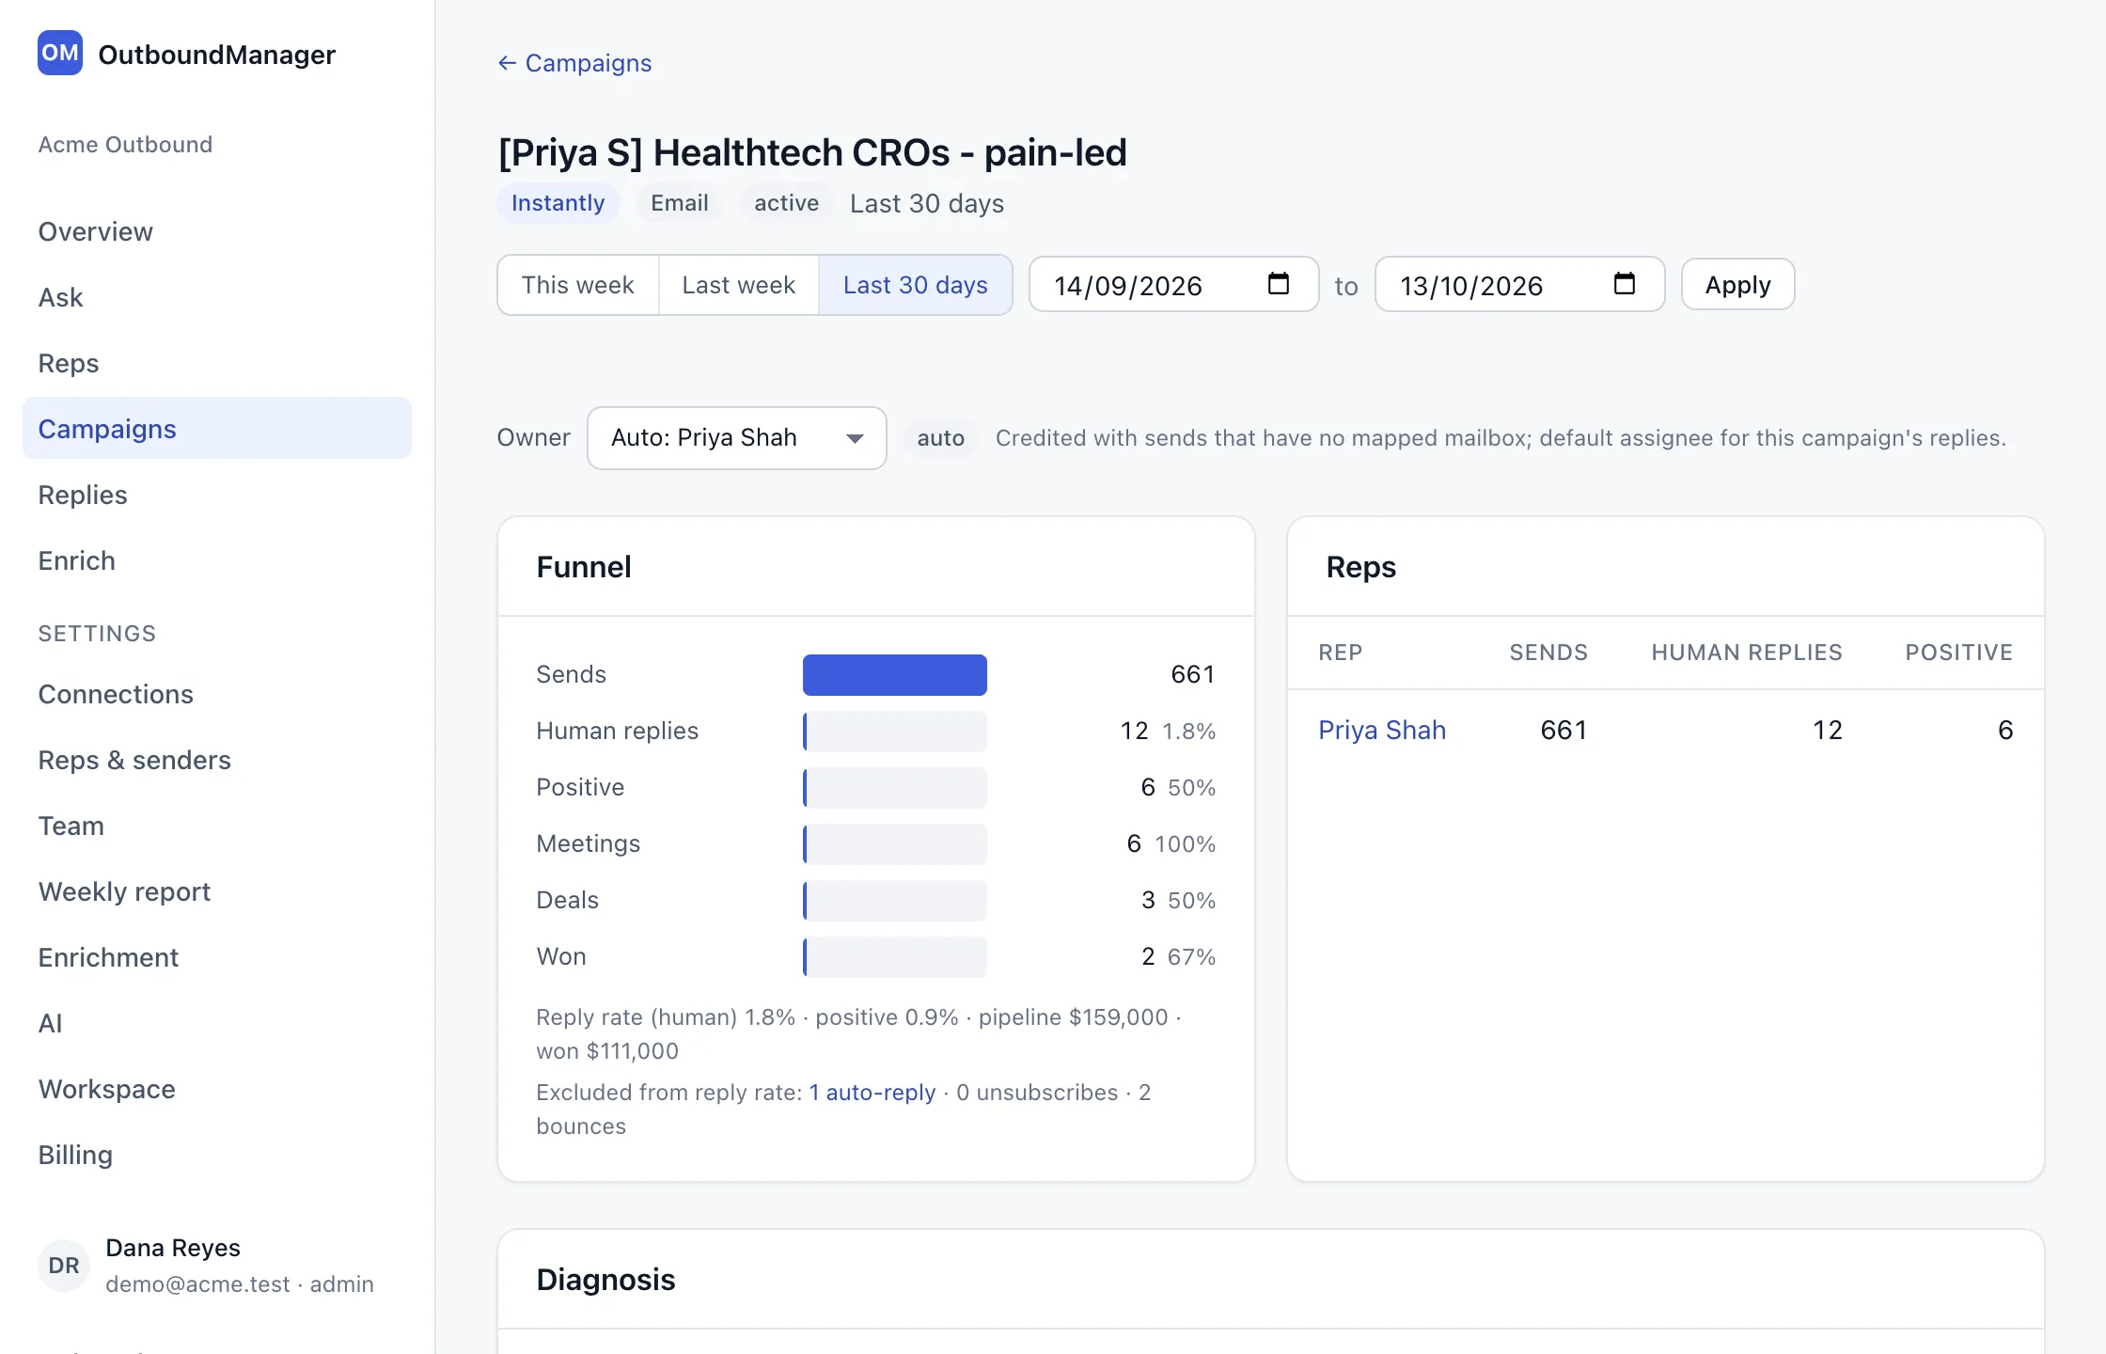Open Enrich in the sidebar
2106x1354 pixels.
pyautogui.click(x=217, y=560)
